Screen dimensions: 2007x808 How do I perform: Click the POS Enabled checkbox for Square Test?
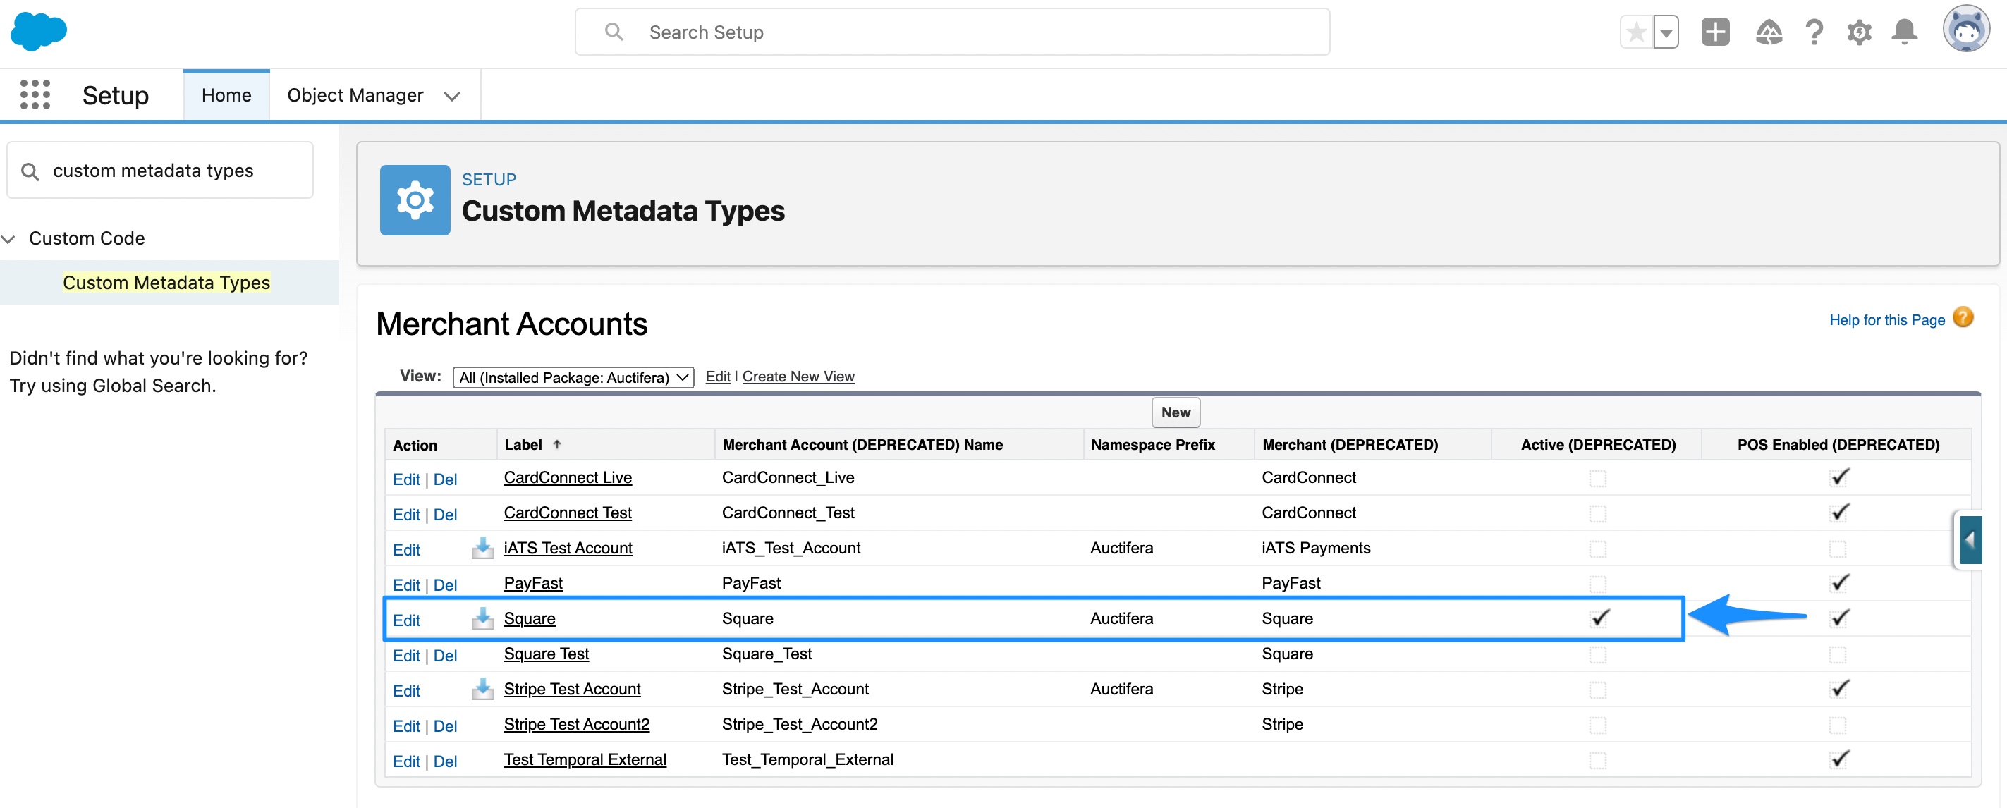click(x=1837, y=654)
